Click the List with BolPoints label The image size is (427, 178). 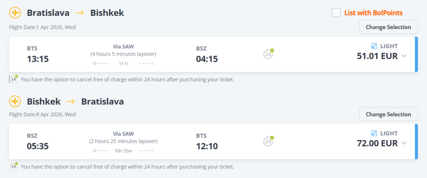coord(373,13)
